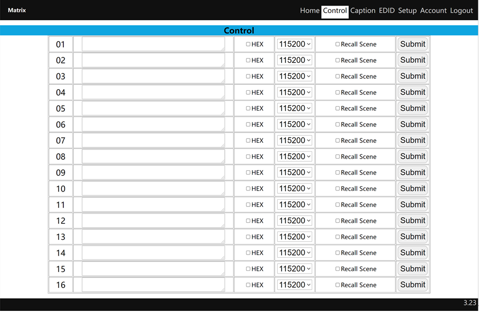Expand the 115200 dropdown in row 07

[295, 140]
